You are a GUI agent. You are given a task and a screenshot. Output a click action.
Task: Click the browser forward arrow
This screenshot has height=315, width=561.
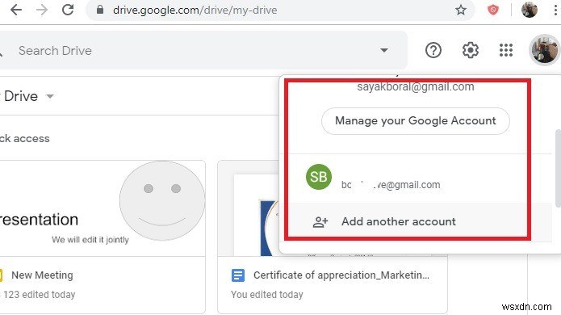[x=42, y=10]
